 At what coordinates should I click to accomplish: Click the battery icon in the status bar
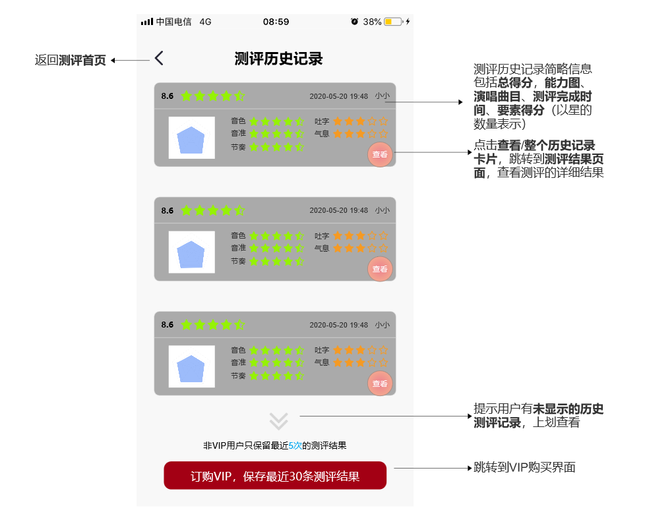393,21
